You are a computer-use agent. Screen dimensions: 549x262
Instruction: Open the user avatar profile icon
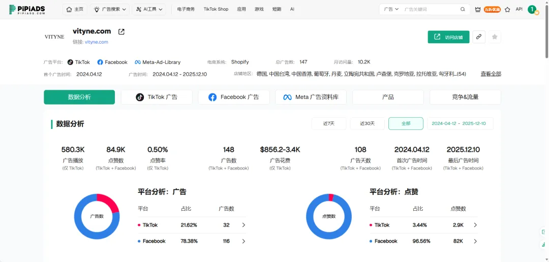(532, 9)
